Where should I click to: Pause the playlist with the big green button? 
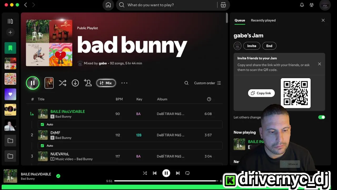point(33,83)
